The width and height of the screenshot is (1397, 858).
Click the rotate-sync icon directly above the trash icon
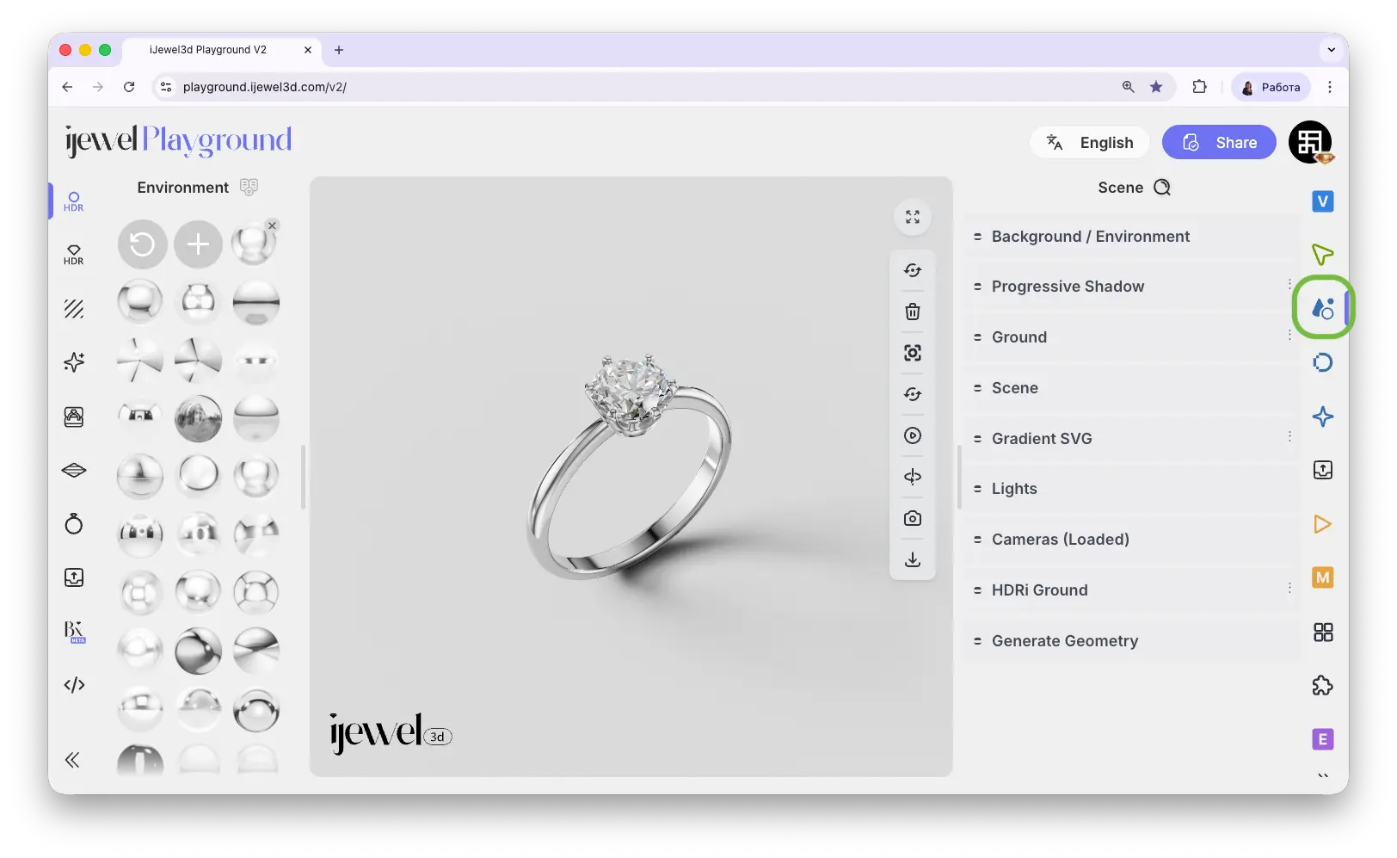913,270
